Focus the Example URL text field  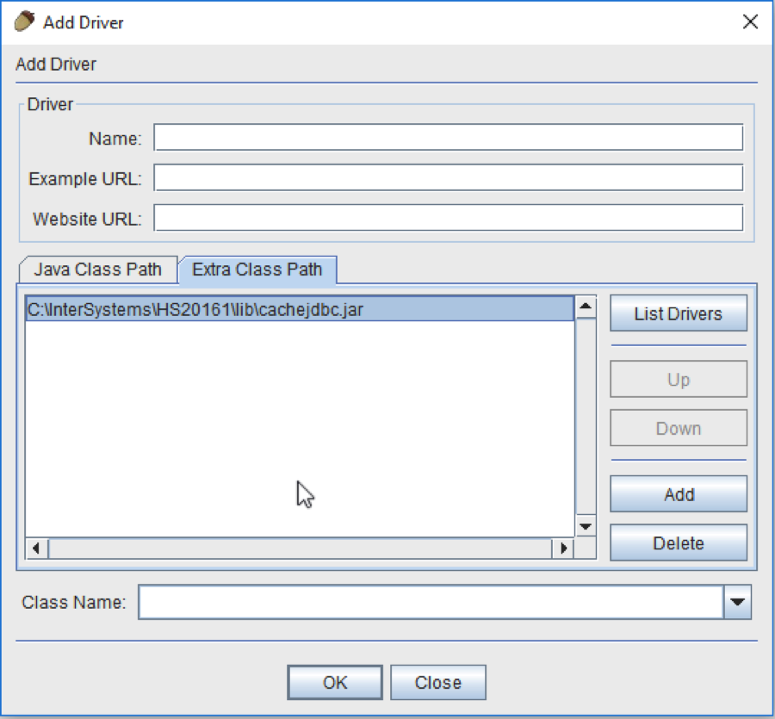448,178
